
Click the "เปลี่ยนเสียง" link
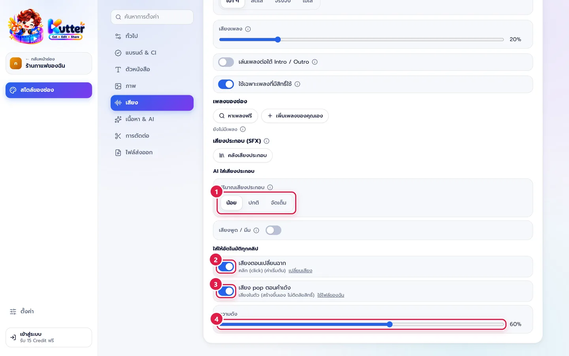pyautogui.click(x=300, y=271)
